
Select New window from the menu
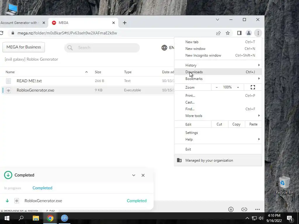click(218, 49)
